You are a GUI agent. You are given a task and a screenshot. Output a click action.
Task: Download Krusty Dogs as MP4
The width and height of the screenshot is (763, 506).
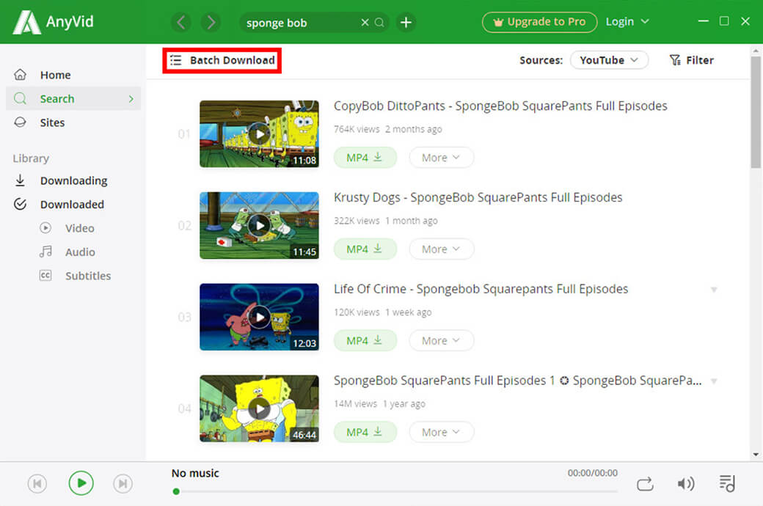pyautogui.click(x=365, y=249)
